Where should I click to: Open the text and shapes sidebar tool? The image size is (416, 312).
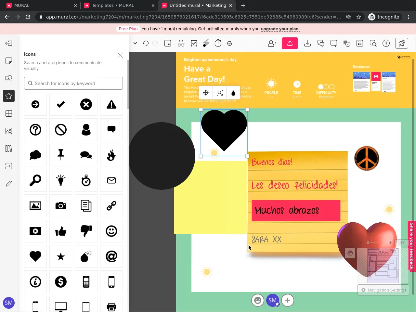9,78
